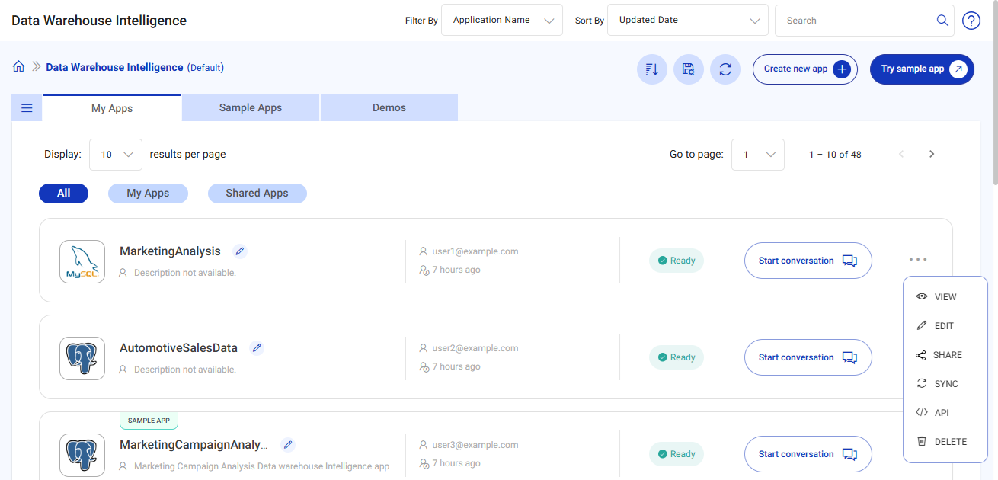Open help via the question mark icon
998x480 pixels.
[971, 21]
